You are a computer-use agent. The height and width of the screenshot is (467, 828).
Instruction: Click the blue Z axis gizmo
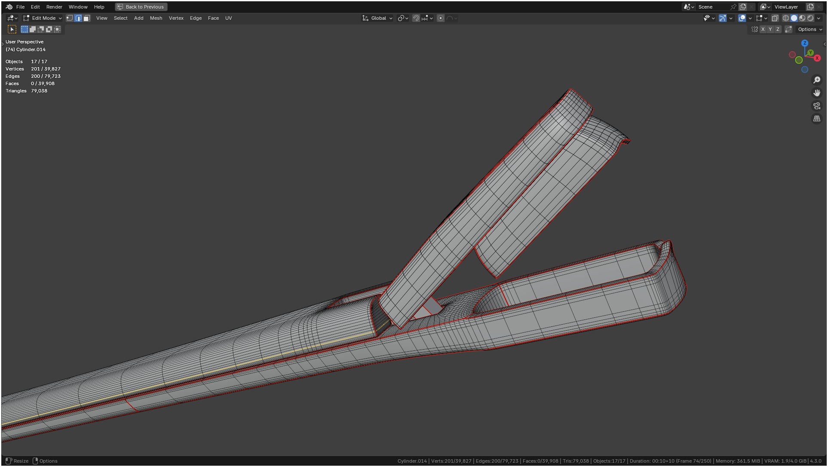click(x=804, y=43)
